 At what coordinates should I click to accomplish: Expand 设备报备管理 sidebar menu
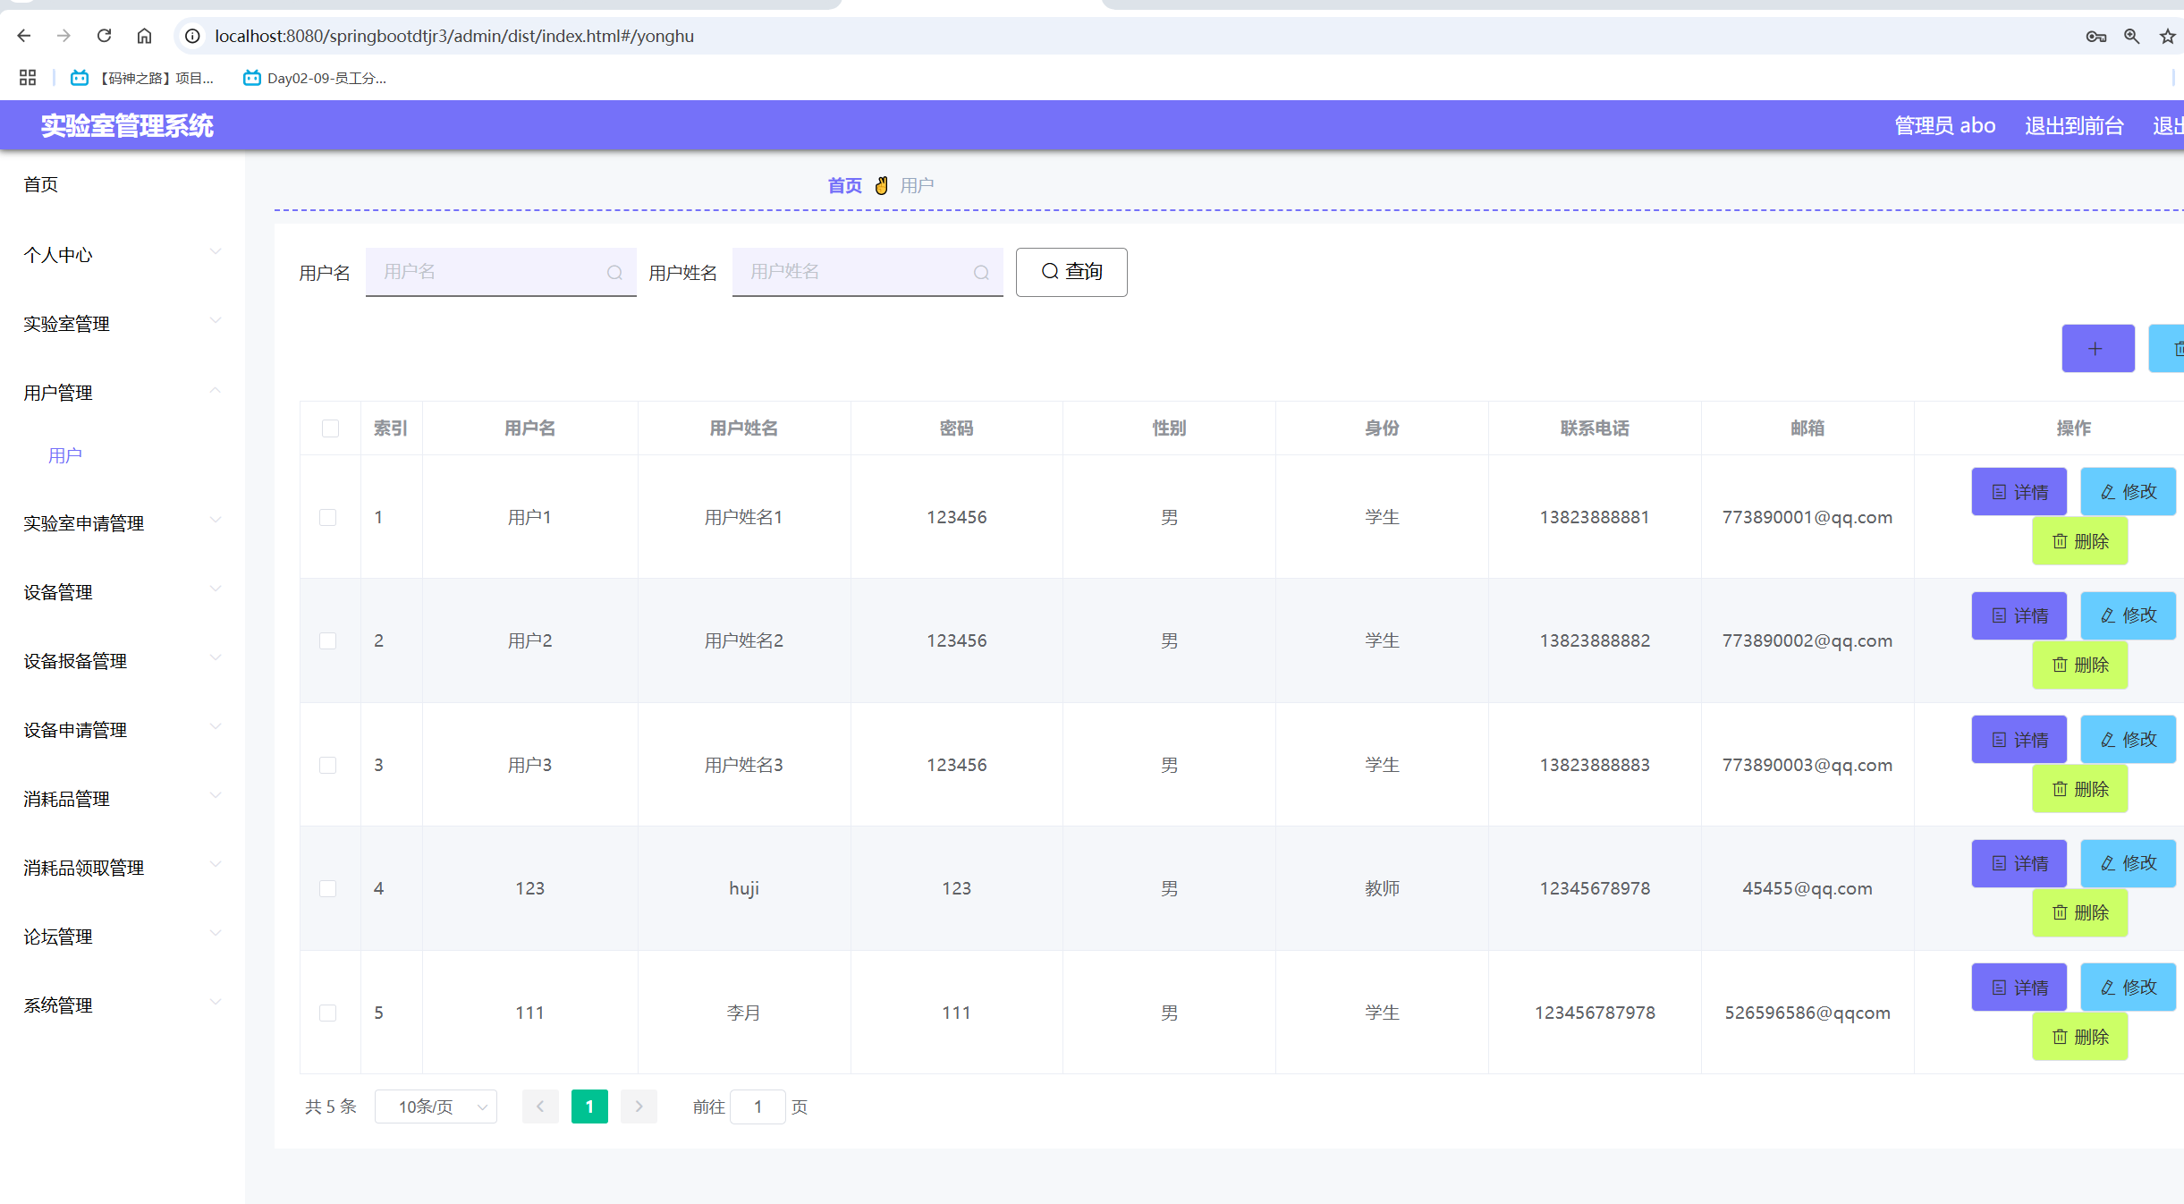[x=123, y=661]
